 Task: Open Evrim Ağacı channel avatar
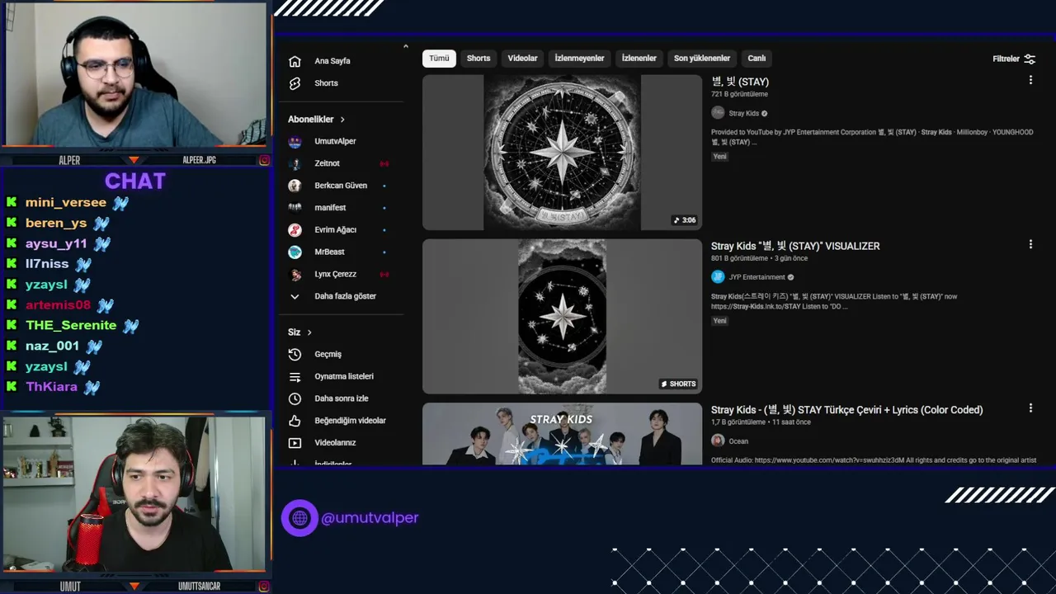[x=295, y=230]
